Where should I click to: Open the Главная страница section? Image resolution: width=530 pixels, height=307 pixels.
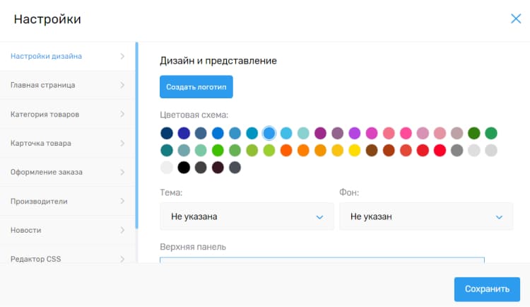[68, 85]
